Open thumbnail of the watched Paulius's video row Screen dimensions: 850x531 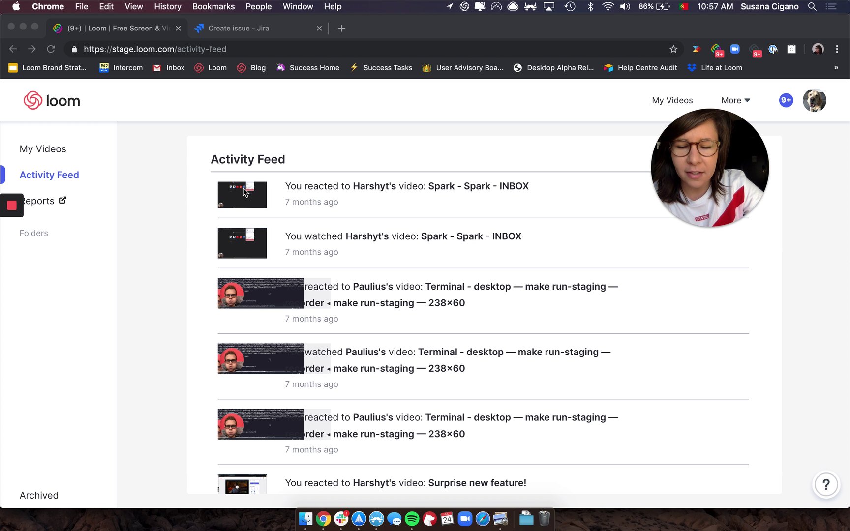(261, 359)
